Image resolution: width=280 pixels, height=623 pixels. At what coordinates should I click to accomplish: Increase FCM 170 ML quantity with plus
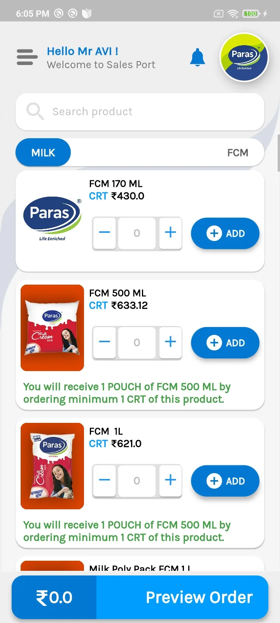click(170, 233)
